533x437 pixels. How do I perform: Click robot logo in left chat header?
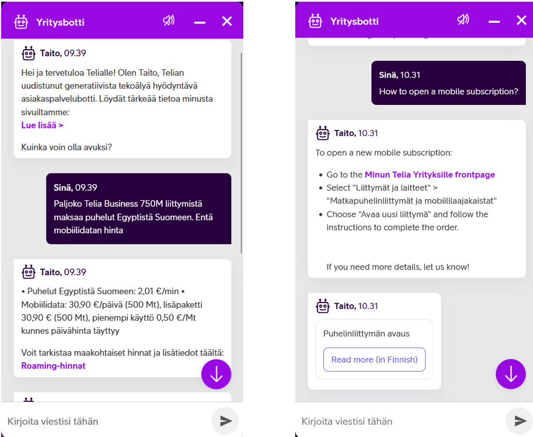coord(21,22)
